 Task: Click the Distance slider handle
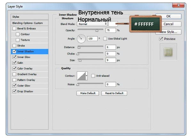point(79,47)
